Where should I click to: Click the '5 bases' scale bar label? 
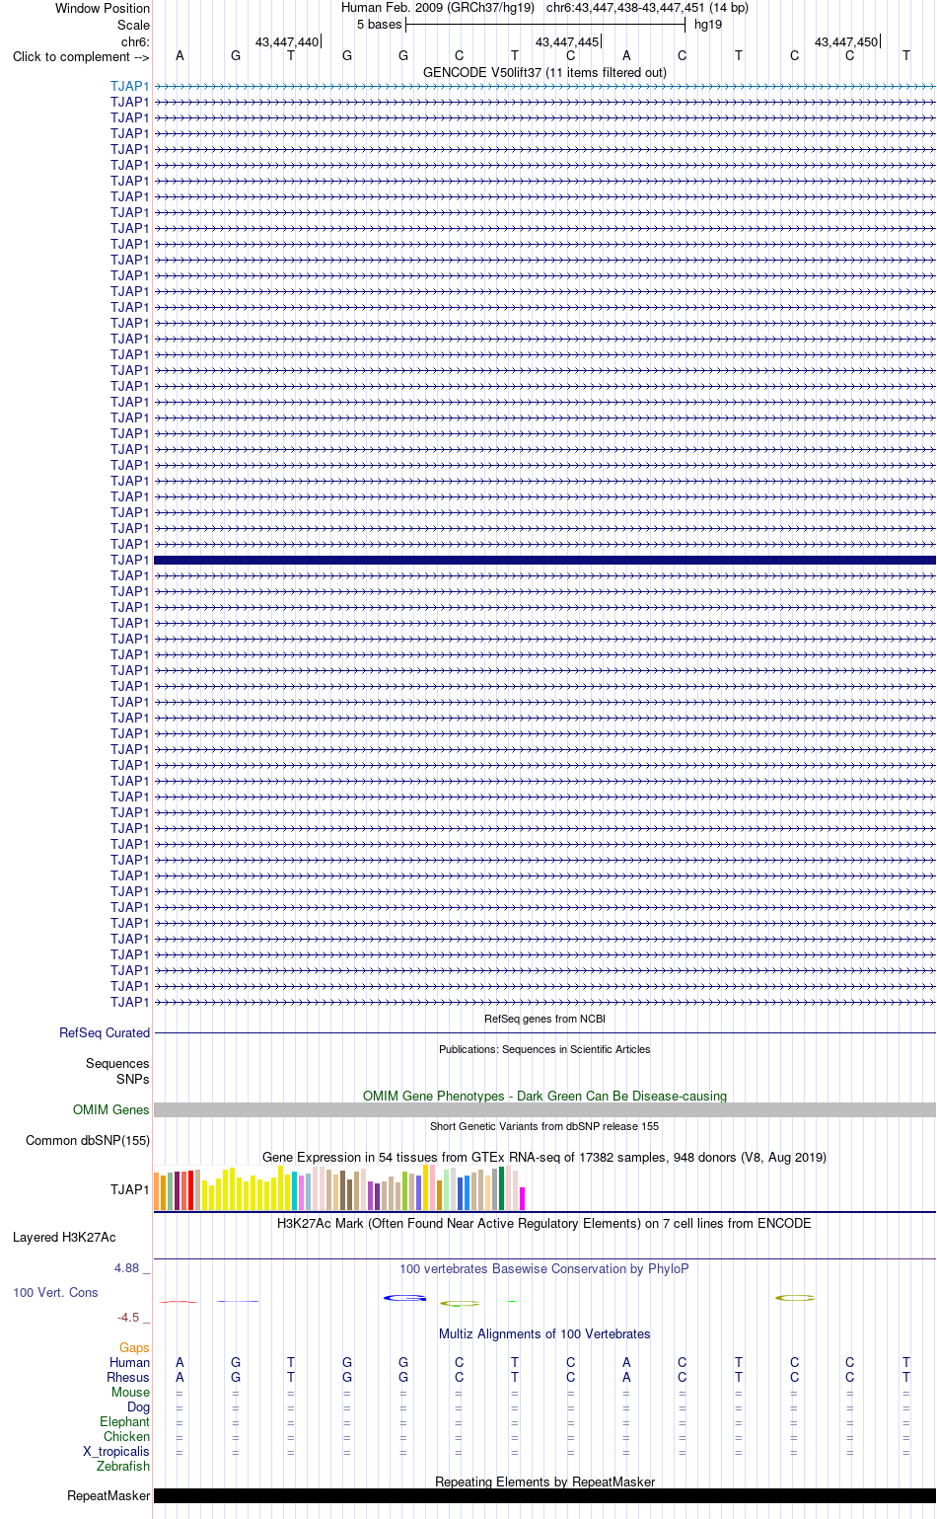point(380,25)
